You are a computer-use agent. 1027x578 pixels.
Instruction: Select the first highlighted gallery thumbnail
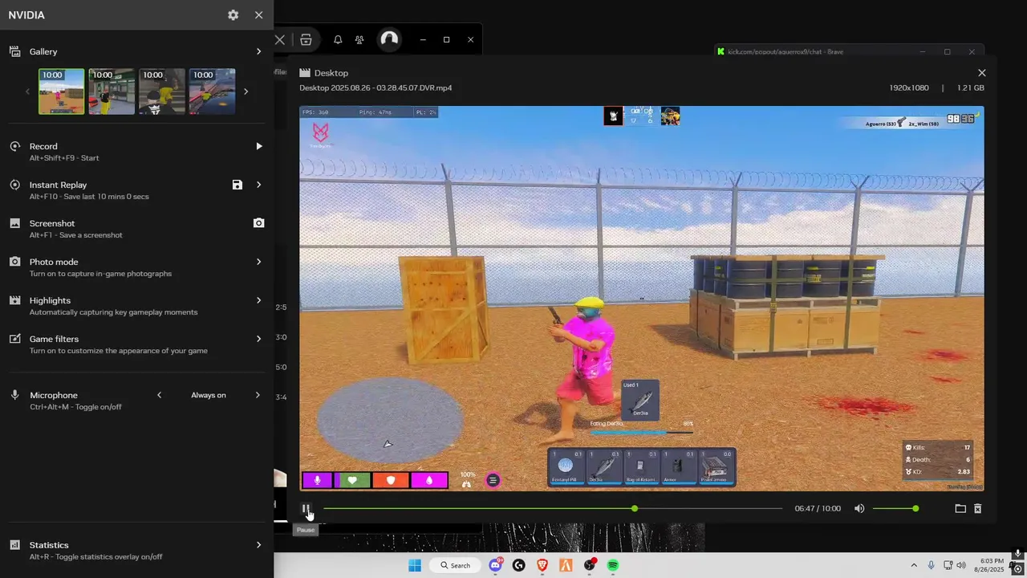62,92
